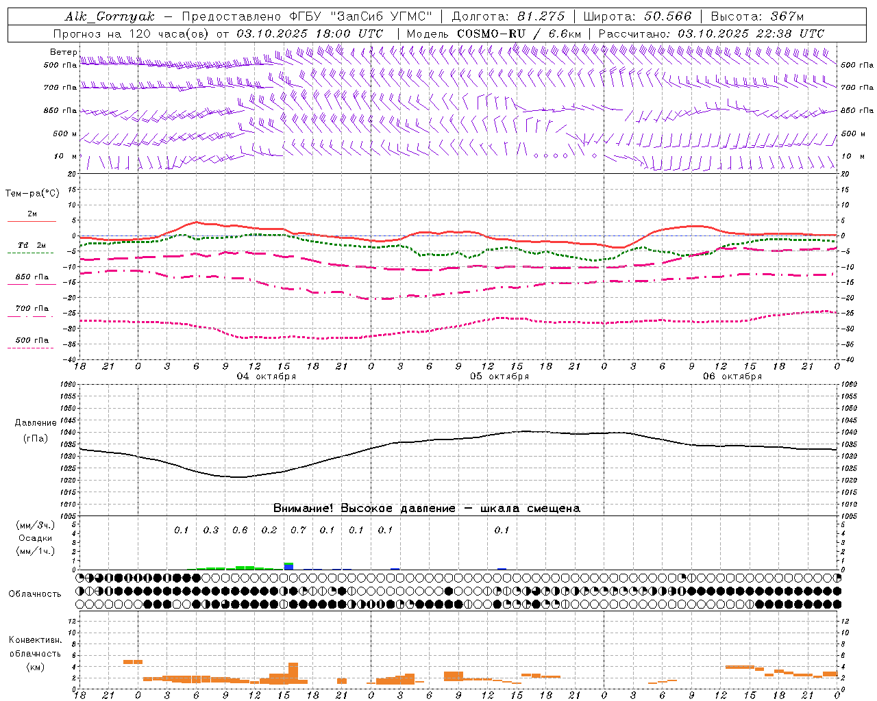Click the Конвективн. label of the convective panel
The image size is (877, 701).
point(35,640)
